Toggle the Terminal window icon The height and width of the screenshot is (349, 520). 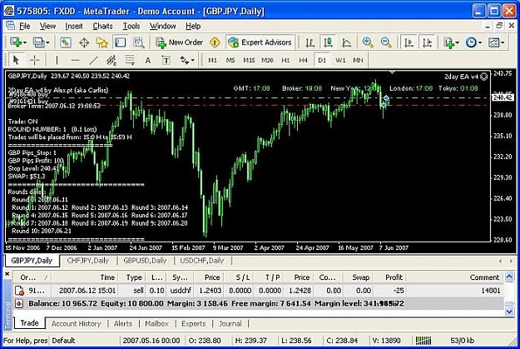coord(120,42)
